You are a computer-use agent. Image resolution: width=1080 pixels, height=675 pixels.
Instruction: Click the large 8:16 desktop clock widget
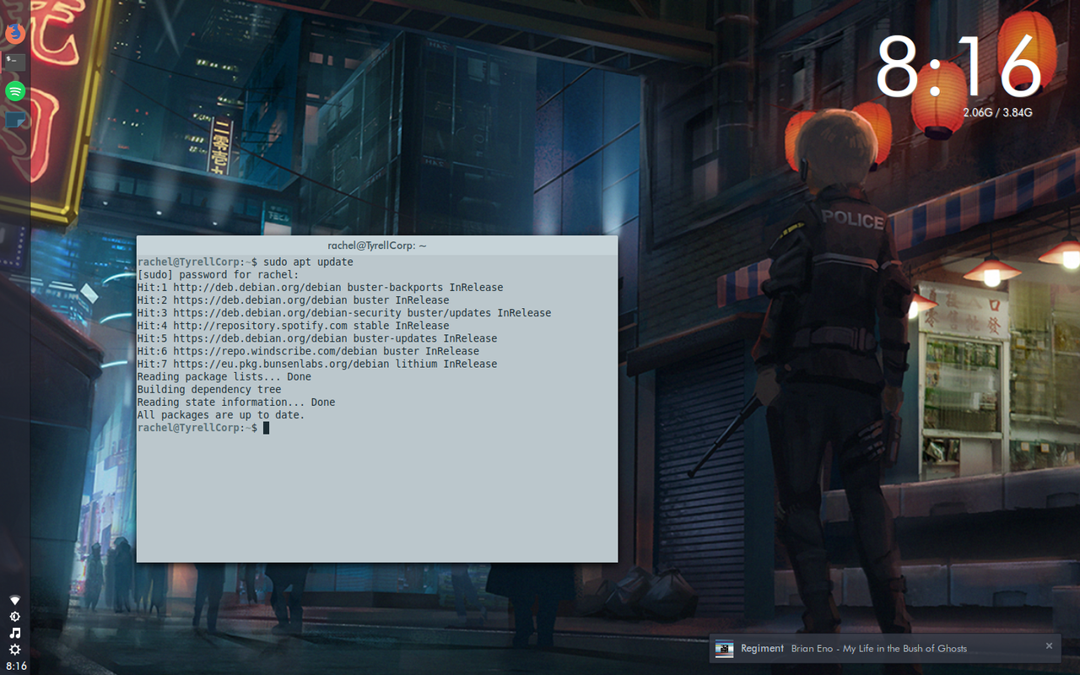click(x=959, y=67)
